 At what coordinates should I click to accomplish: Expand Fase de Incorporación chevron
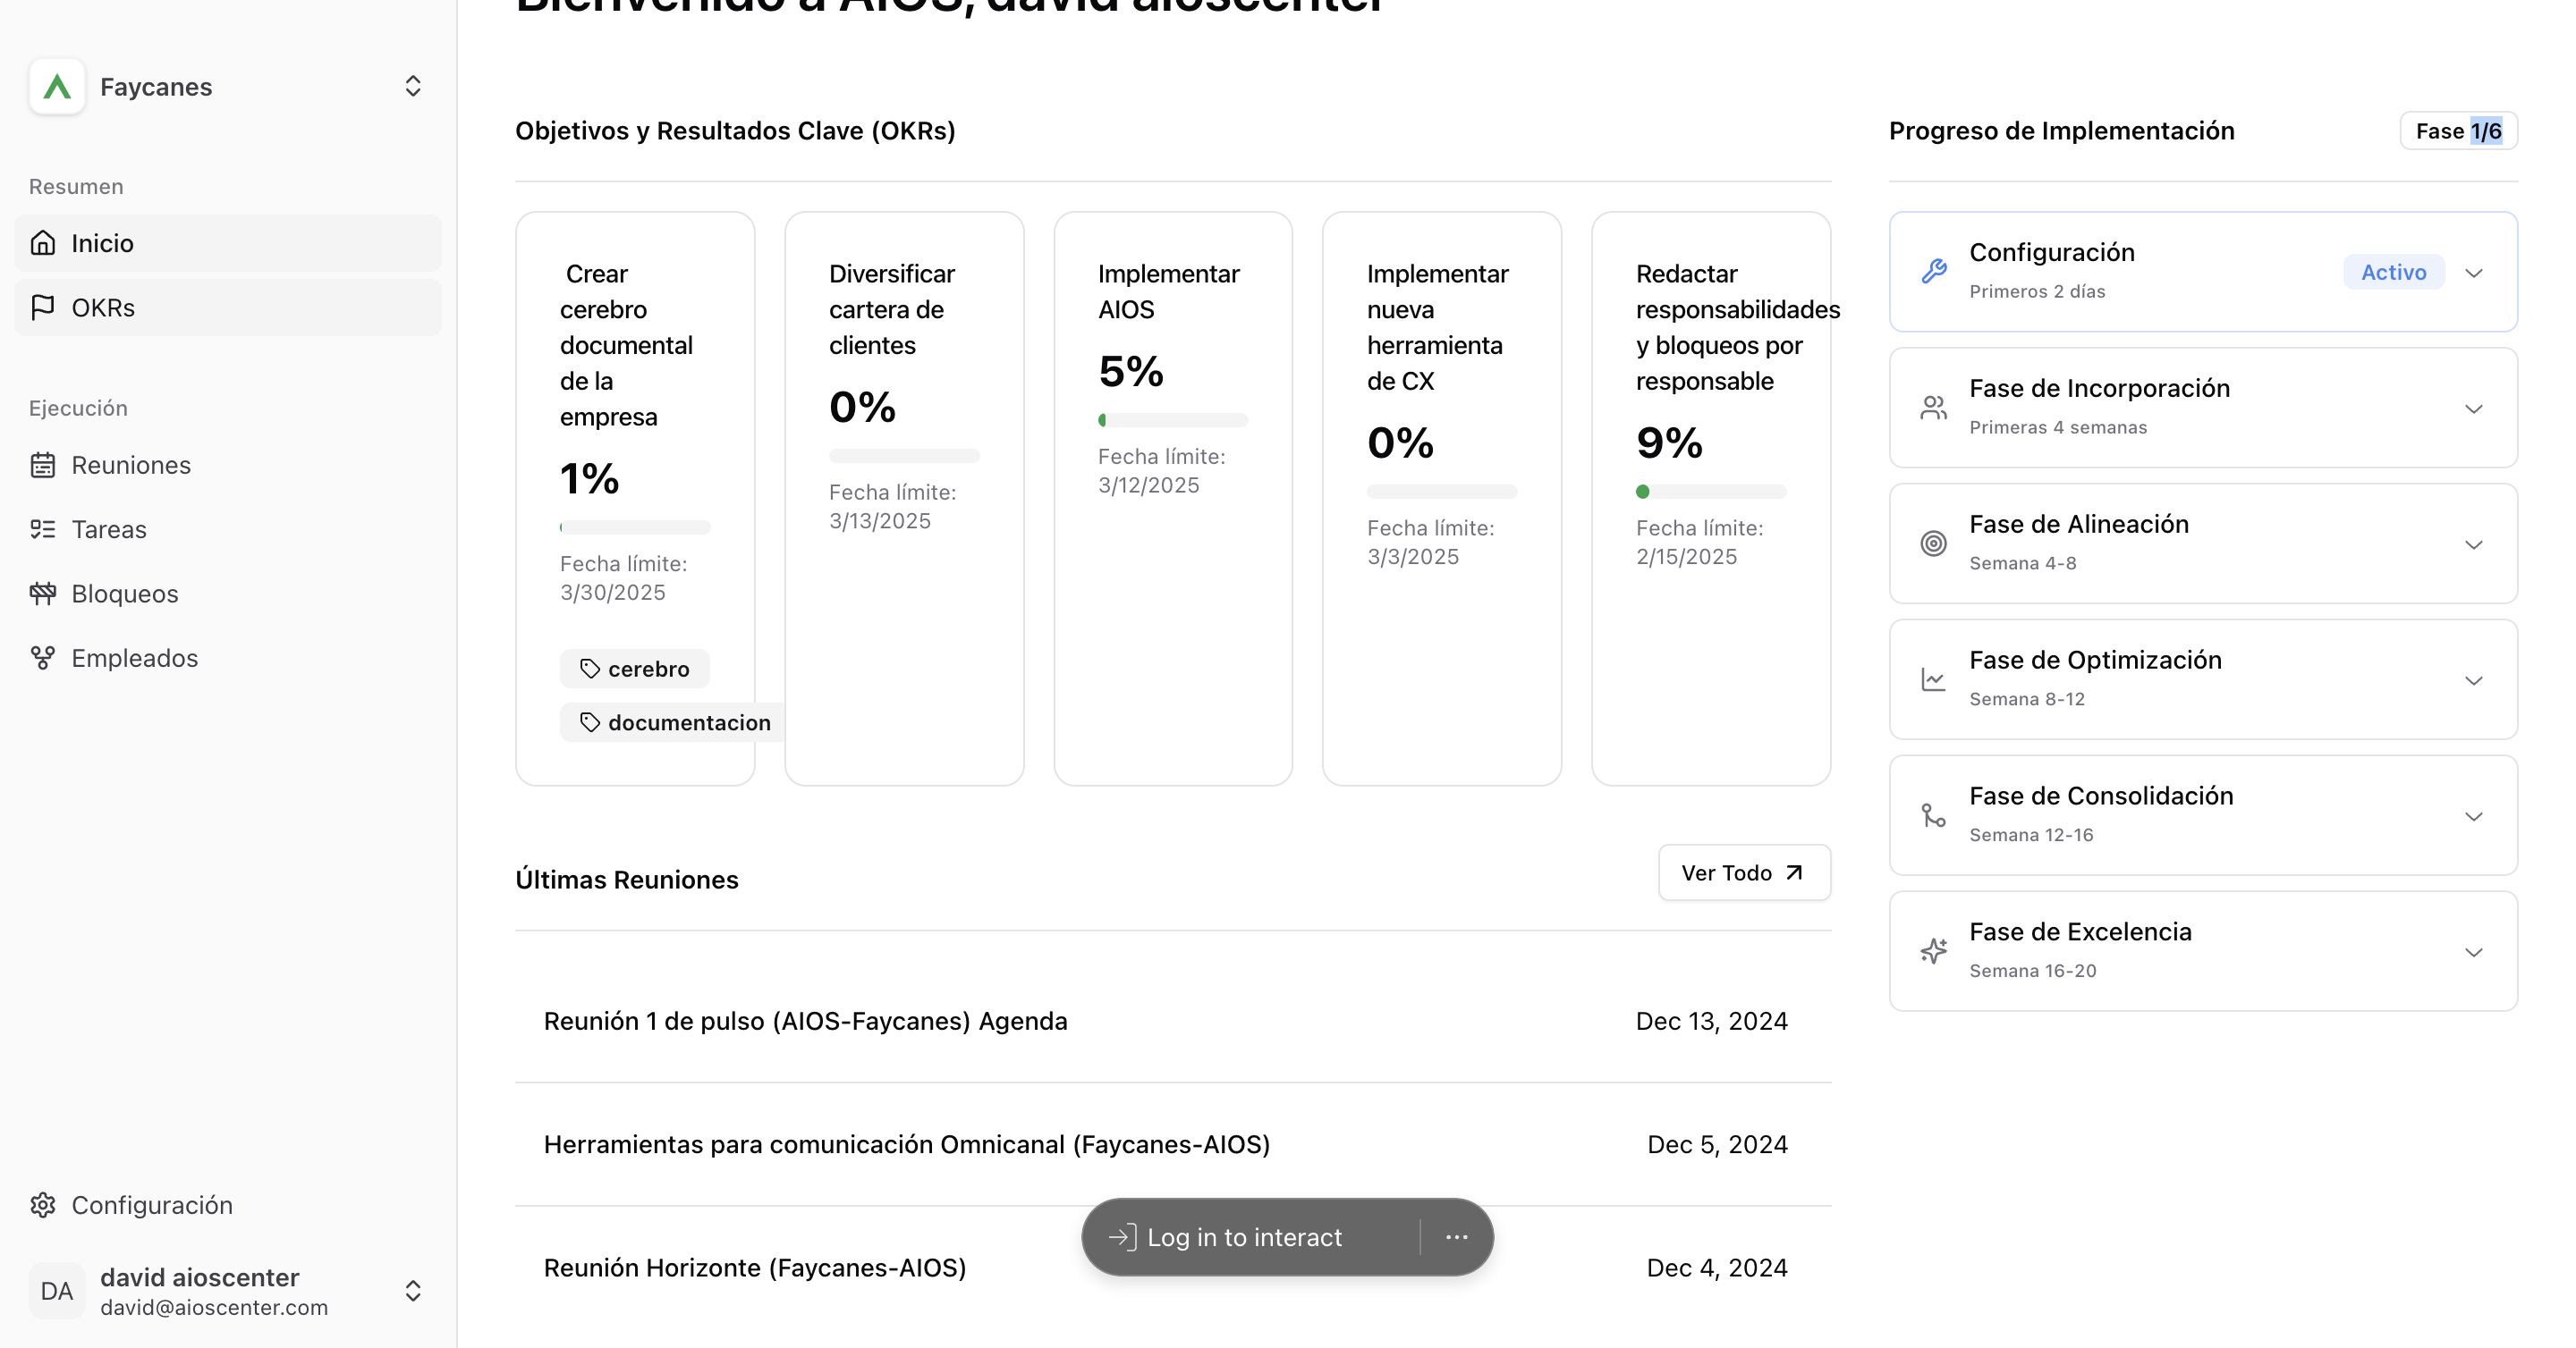2474,409
